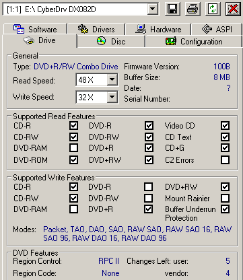Click the printer icon button

(193, 9)
